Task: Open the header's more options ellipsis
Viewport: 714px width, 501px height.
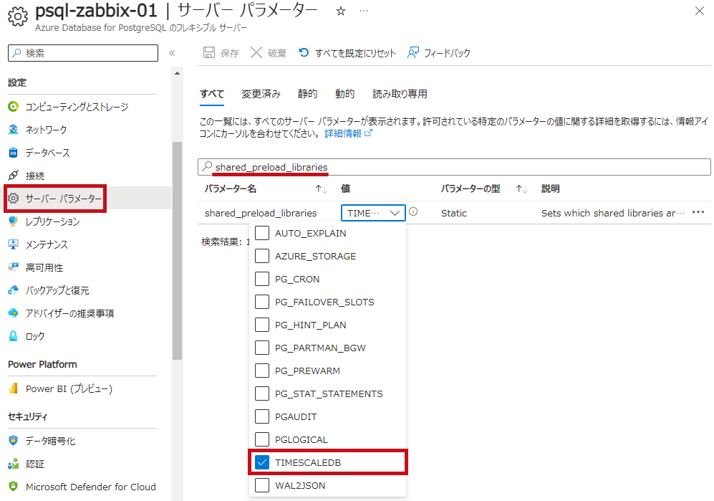Action: tap(363, 11)
